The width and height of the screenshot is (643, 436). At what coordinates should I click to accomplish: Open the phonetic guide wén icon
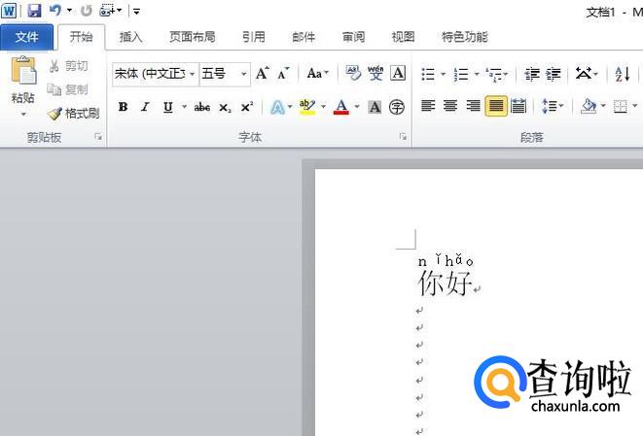pos(375,73)
